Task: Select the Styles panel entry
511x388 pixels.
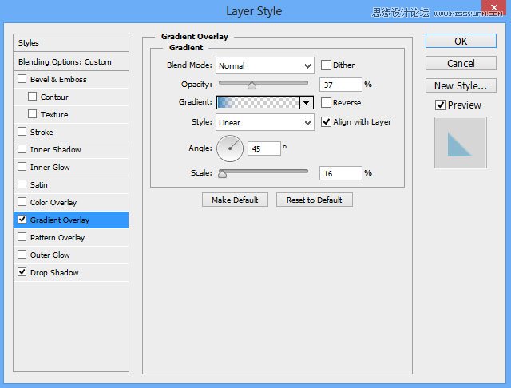Action: coord(71,42)
